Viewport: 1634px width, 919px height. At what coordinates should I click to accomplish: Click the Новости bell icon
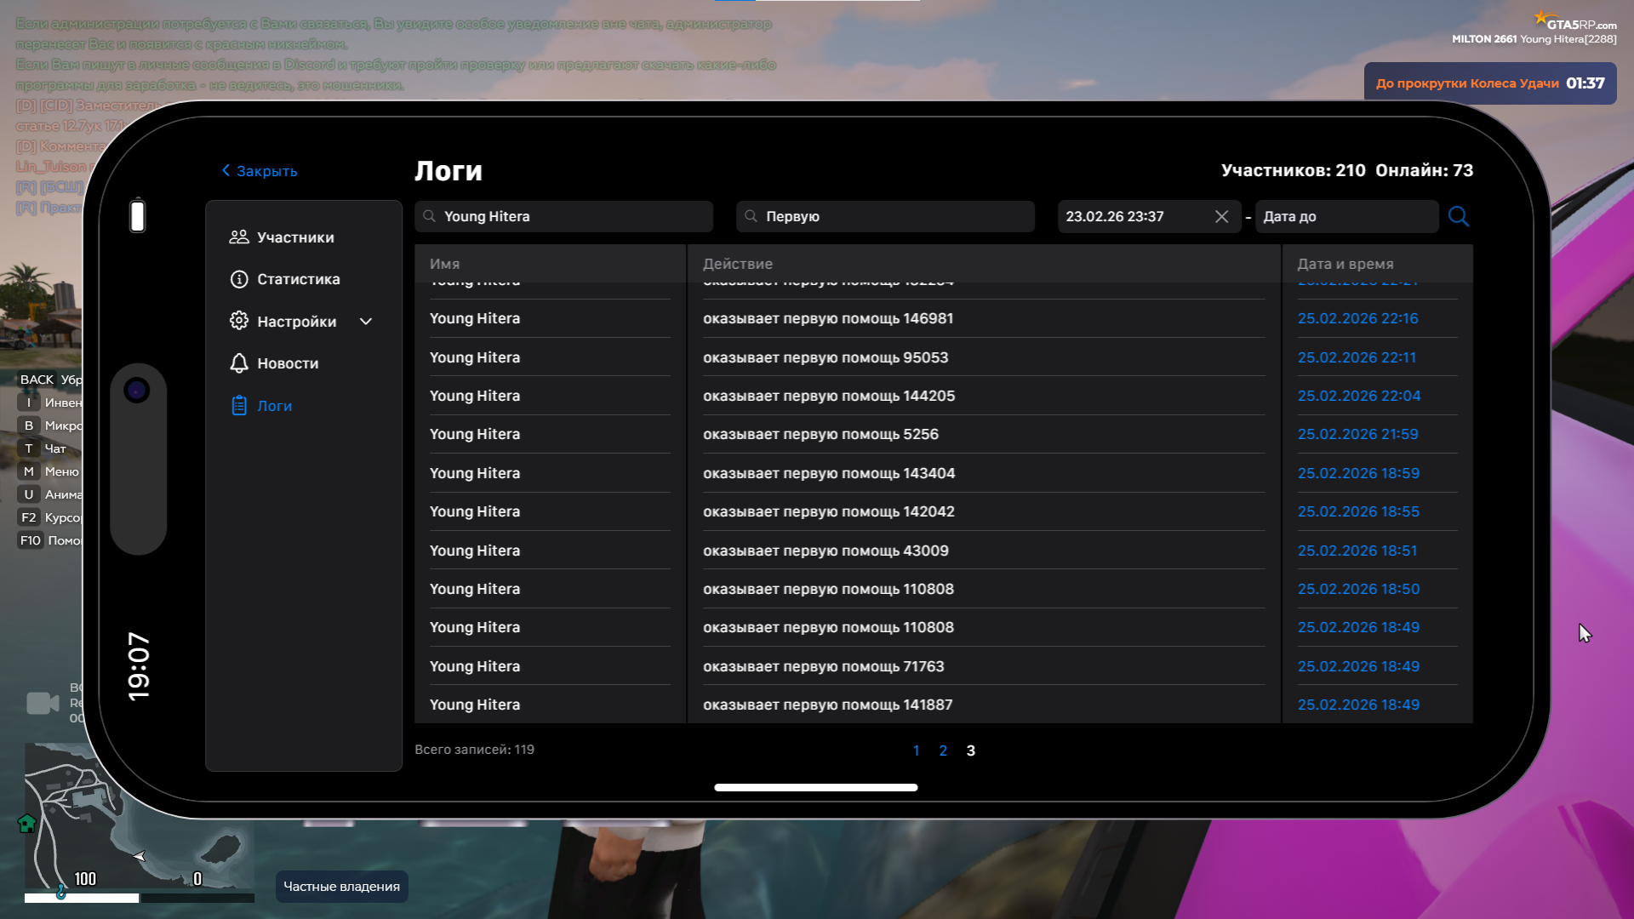(x=239, y=363)
